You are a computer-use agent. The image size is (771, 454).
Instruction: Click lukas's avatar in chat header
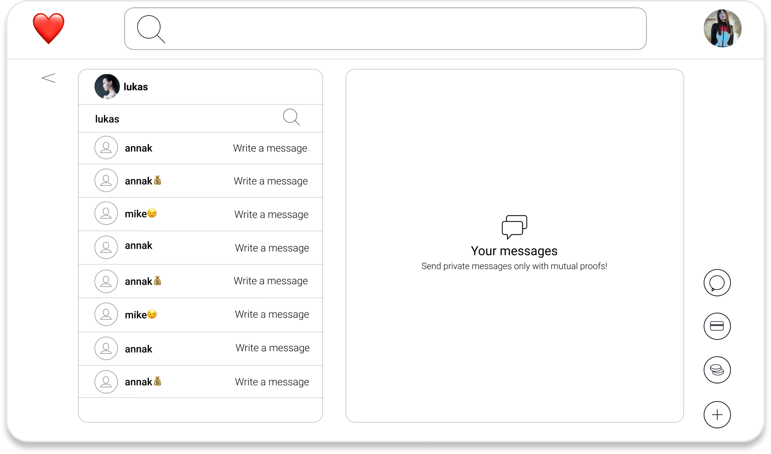(x=107, y=86)
